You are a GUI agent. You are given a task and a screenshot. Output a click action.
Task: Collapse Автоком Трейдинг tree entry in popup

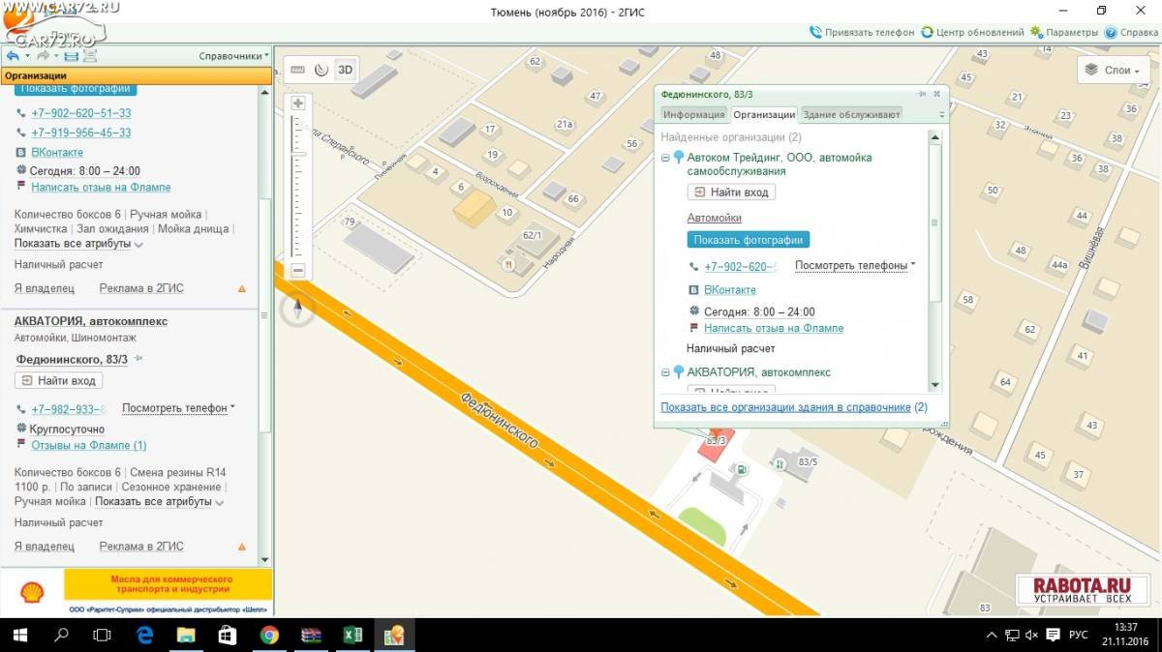[665, 157]
